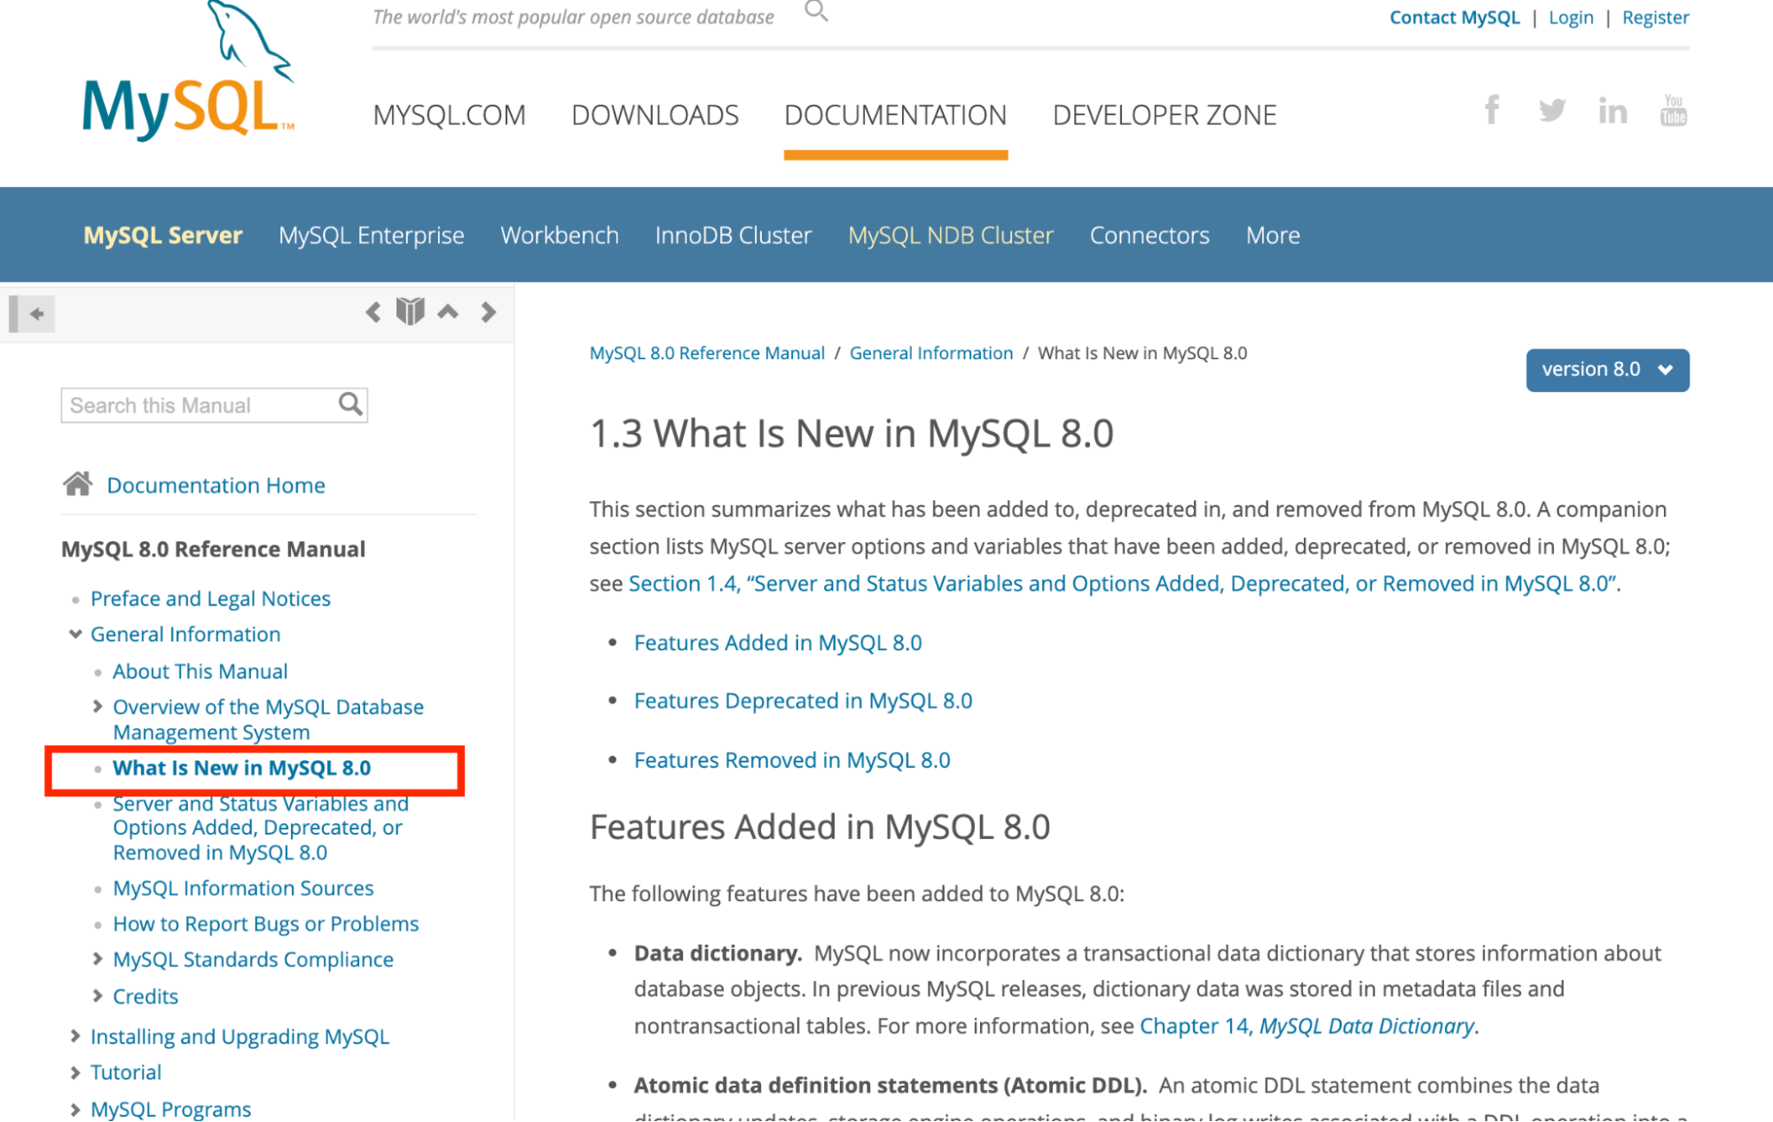Click the Register link
Screen dimensions: 1773x1122
pyautogui.click(x=1655, y=18)
